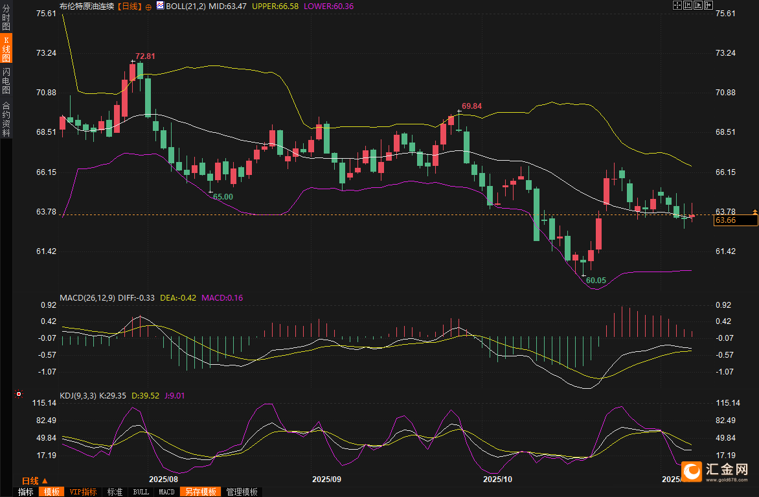Apply the BULL template
The height and width of the screenshot is (497, 759).
[x=141, y=492]
